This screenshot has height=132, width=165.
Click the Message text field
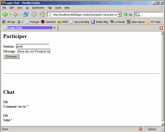34,51
